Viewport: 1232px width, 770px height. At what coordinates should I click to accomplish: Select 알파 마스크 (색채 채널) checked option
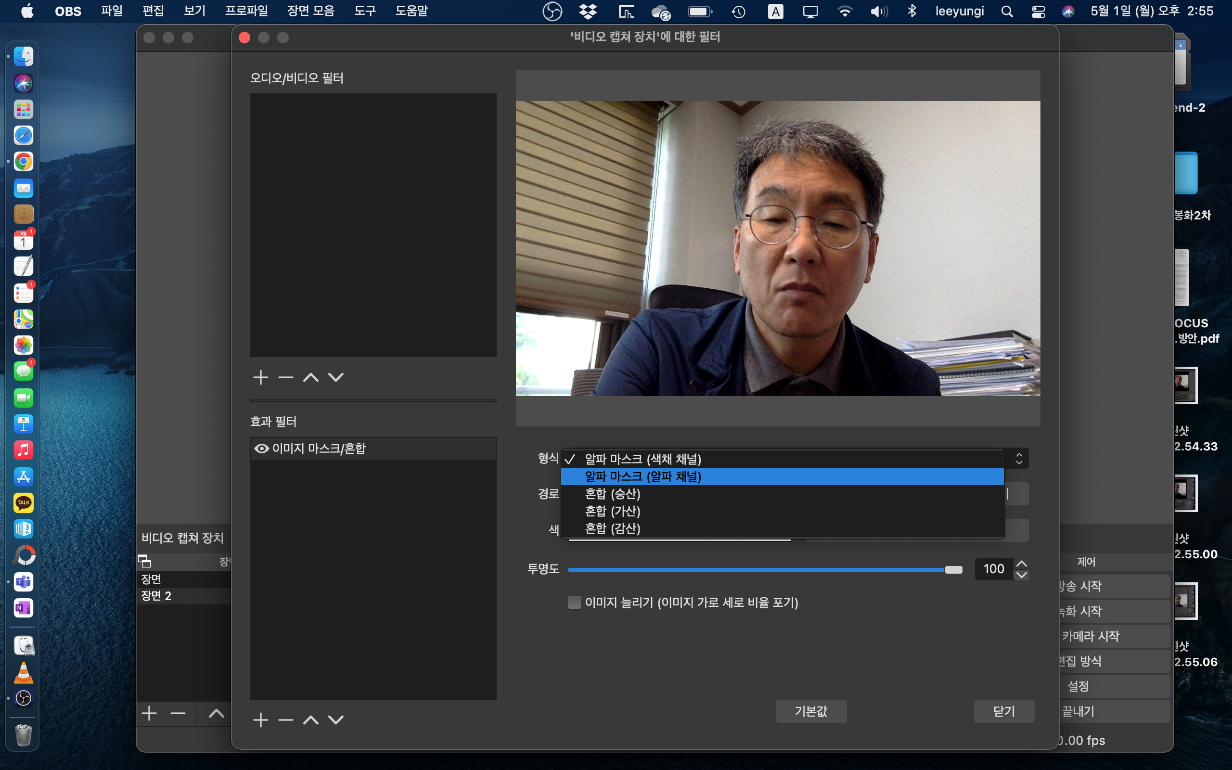642,459
